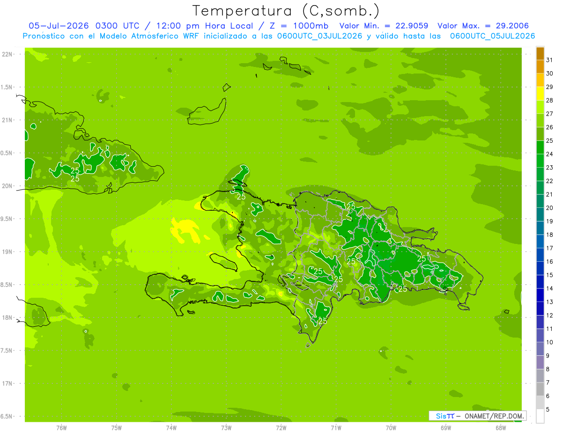Select the legend number 5

(548, 410)
